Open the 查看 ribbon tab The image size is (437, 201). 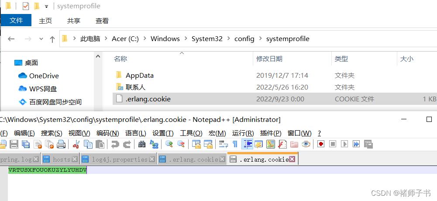(x=102, y=21)
